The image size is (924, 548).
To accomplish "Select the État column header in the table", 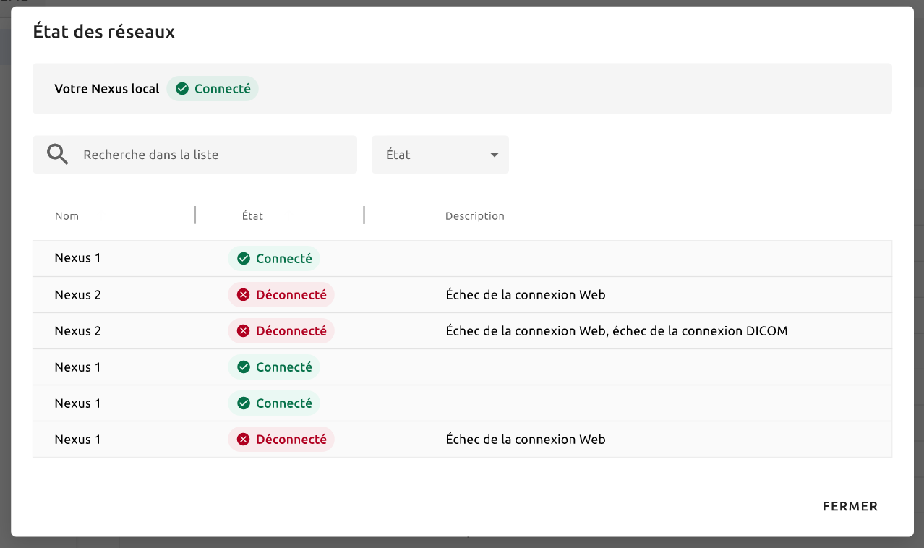I will [x=252, y=216].
